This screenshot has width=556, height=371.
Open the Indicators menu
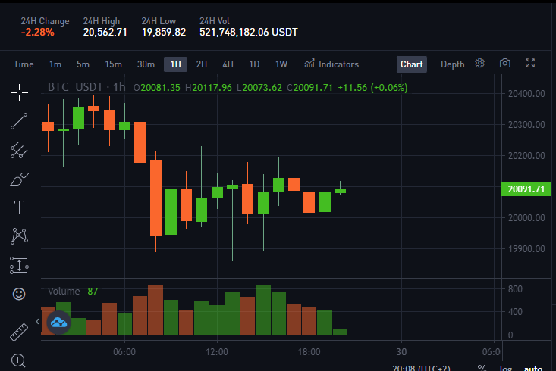click(331, 64)
